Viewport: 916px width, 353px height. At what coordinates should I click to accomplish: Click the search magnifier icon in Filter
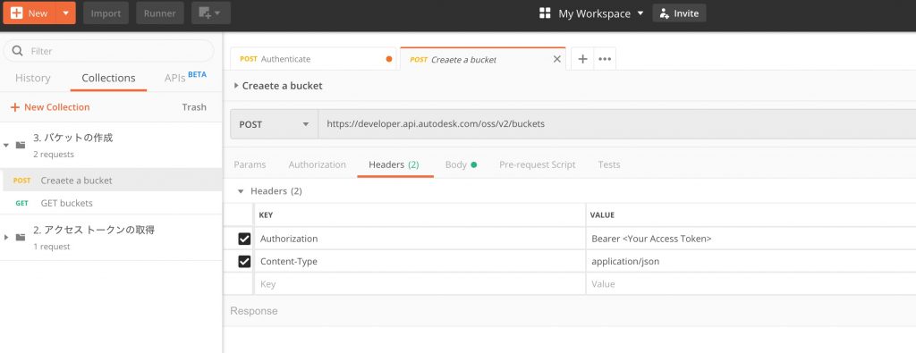[18, 51]
